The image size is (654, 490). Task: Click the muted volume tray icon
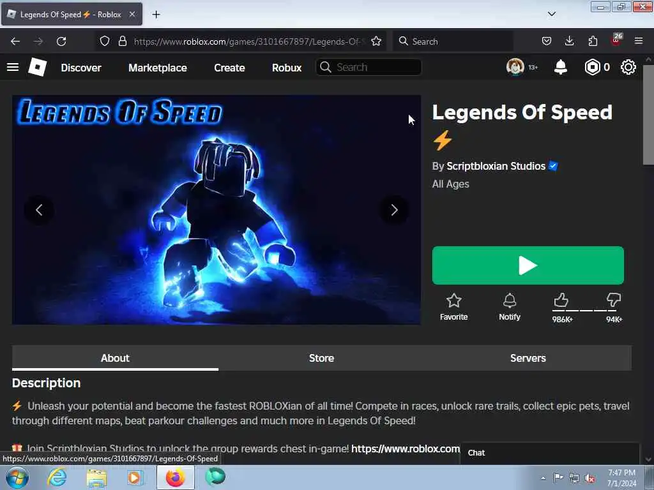[x=589, y=479]
